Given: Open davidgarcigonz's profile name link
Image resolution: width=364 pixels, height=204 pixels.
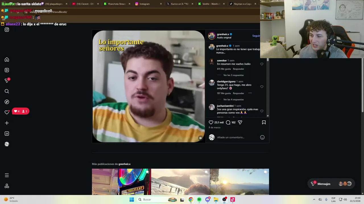Looking at the screenshot, I should [226, 81].
